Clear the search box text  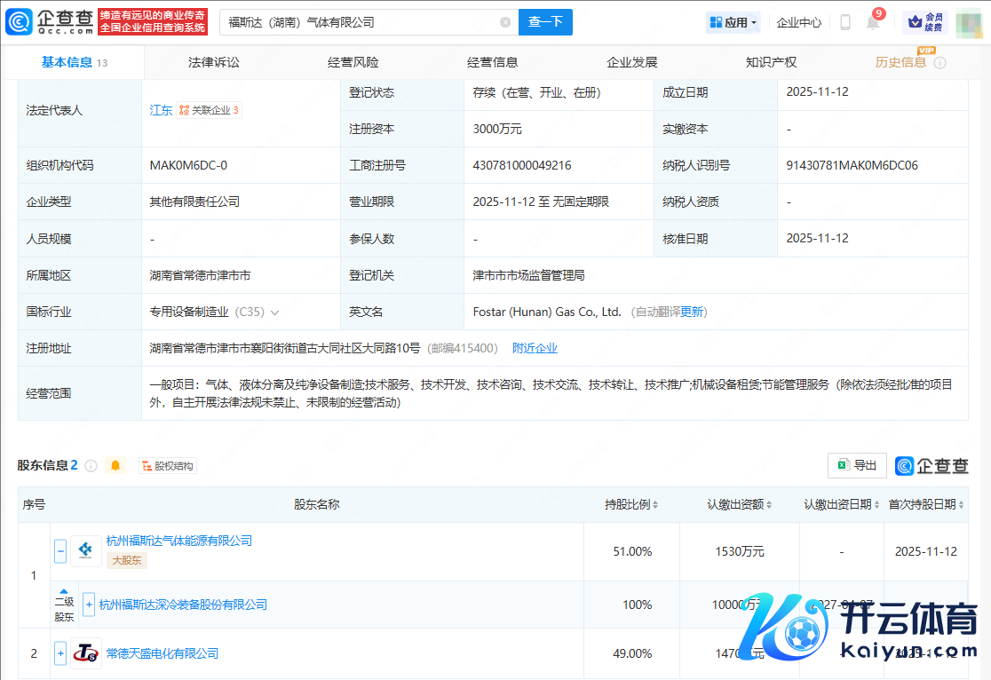505,22
